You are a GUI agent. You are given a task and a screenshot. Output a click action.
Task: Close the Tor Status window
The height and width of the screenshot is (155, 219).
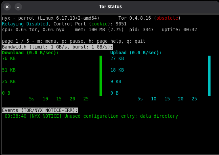click(7, 7)
